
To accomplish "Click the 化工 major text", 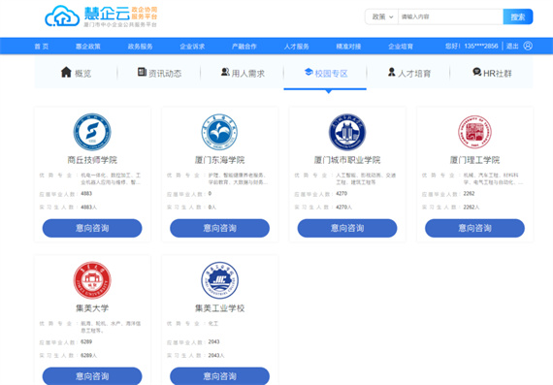I will (x=213, y=323).
